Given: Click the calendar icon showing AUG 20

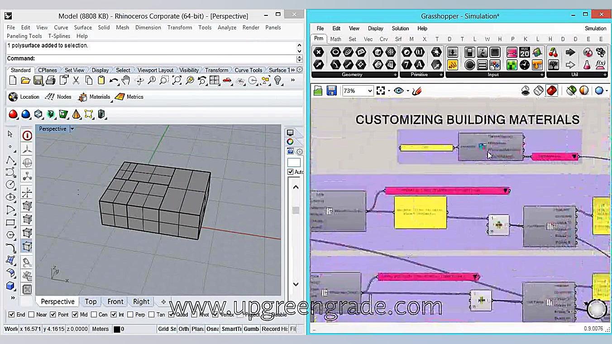Looking at the screenshot, I should (525, 52).
